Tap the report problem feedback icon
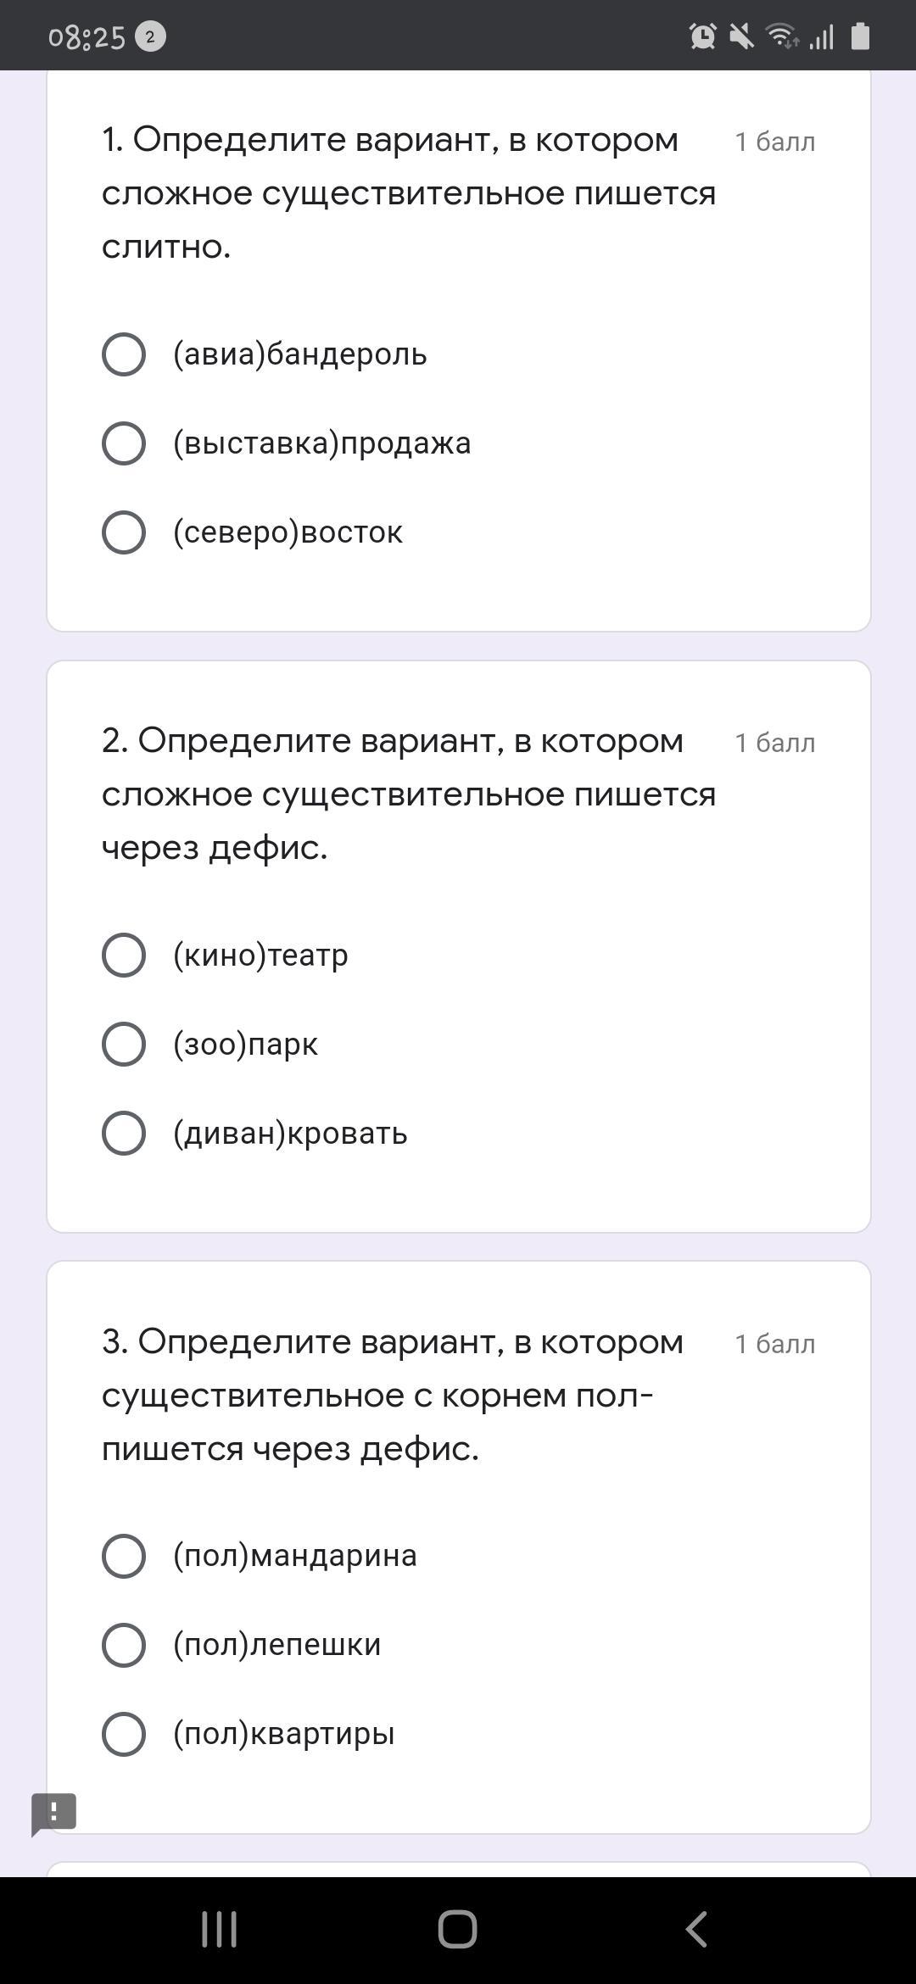Viewport: 916px width, 1984px height. point(54,1813)
